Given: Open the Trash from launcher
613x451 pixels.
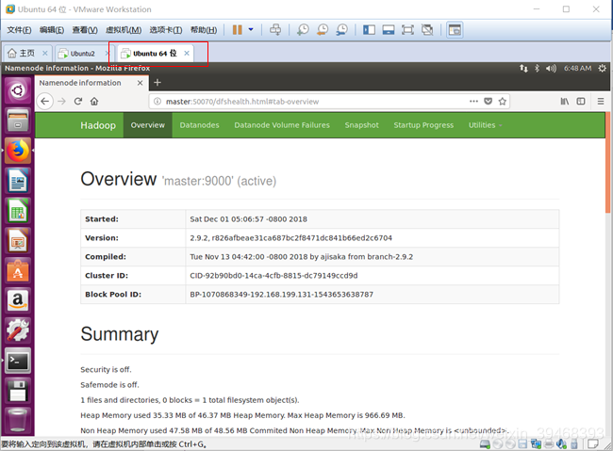Looking at the screenshot, I should pos(18,420).
